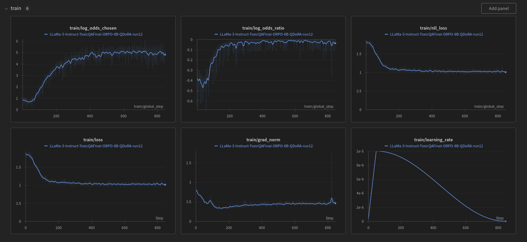This screenshot has width=527, height=242.
Task: Select the train/grad_norm panel title
Action: 263,140
